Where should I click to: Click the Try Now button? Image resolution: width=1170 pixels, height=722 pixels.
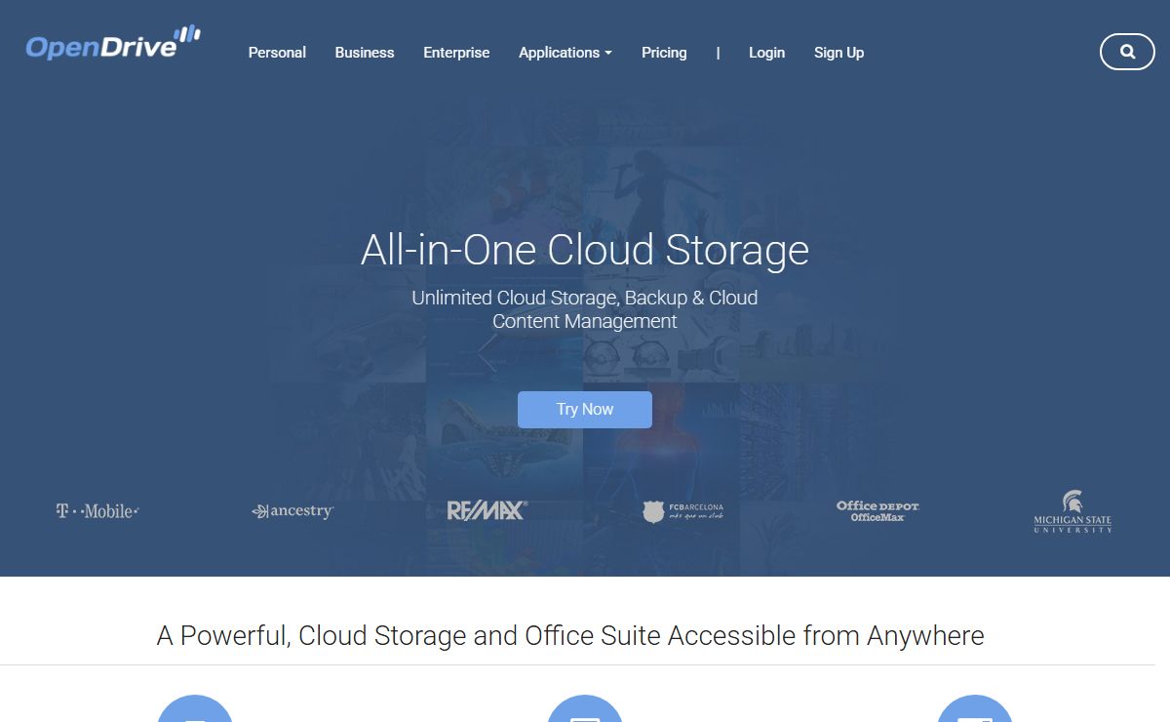[585, 410]
